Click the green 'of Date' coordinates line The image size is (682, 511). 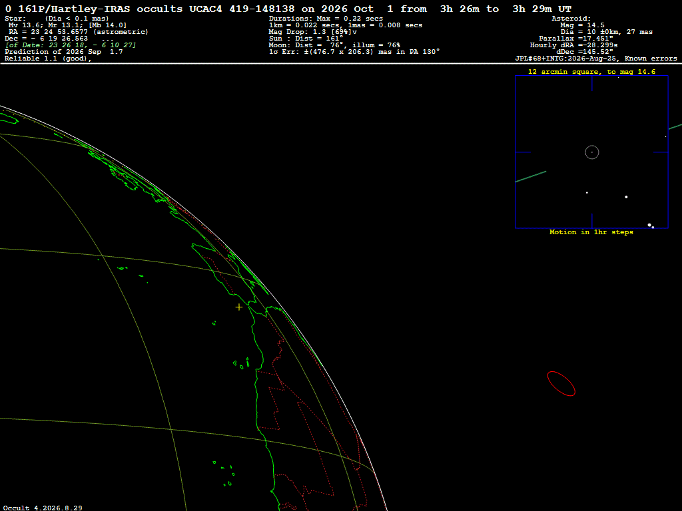(71, 45)
